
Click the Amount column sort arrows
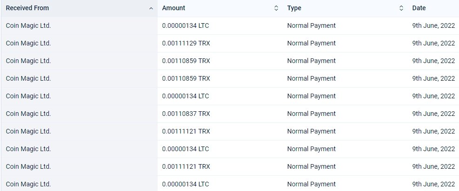point(276,8)
